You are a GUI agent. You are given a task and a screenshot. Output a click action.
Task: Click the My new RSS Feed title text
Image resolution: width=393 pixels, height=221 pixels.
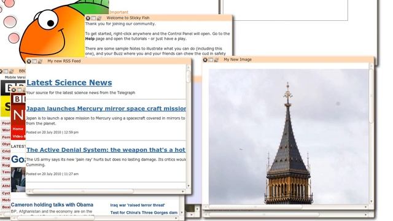click(64, 61)
